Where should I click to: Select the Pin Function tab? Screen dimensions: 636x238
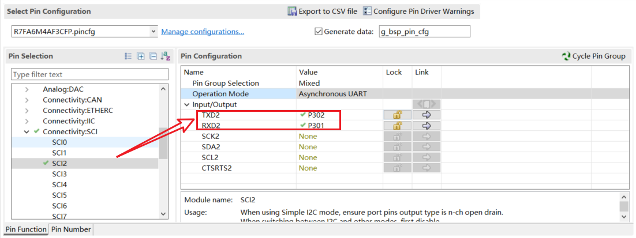(25, 229)
